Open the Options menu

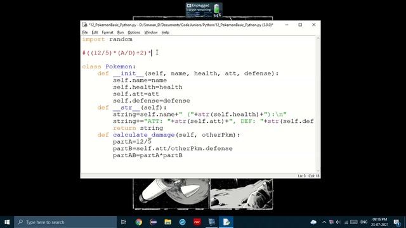coord(134,32)
